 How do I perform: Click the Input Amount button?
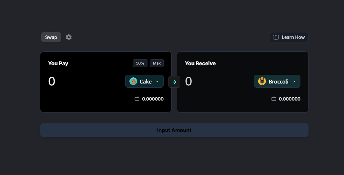174,130
